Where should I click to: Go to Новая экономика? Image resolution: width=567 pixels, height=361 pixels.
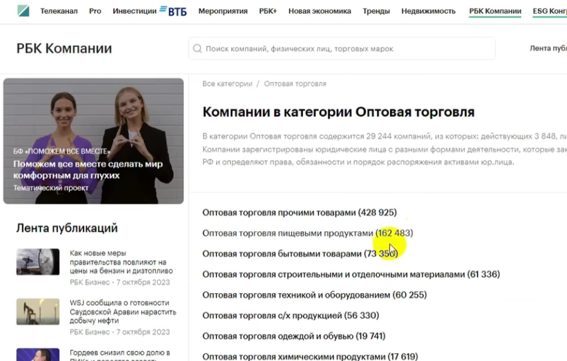320,11
